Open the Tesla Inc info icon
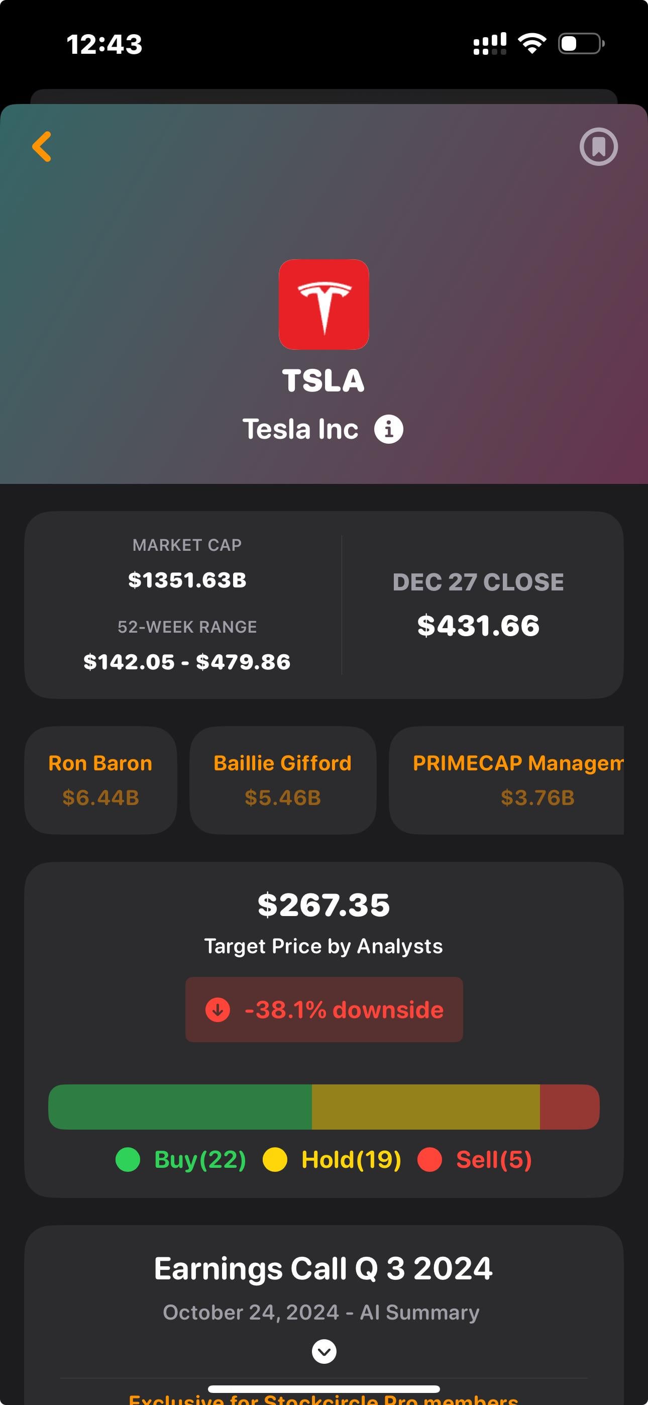This screenshot has height=1405, width=648. [x=388, y=429]
